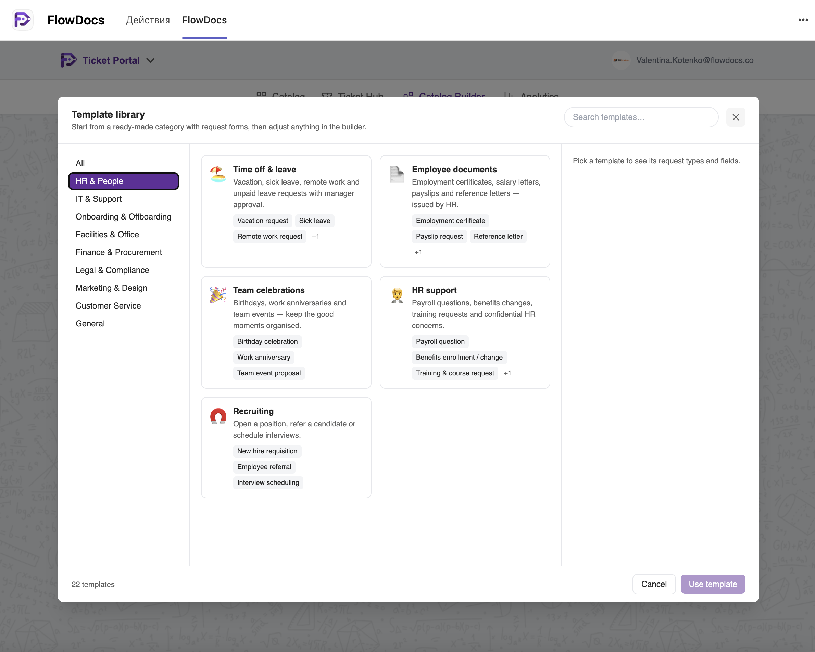Select the HR & People category
815x652 pixels.
(124, 181)
